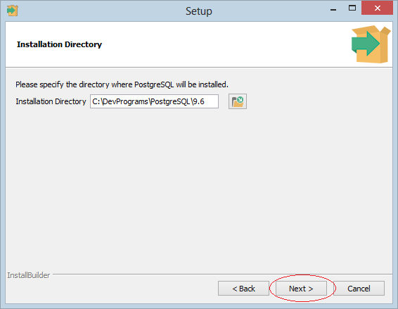Click the InstallBuilder label

(x=28, y=275)
